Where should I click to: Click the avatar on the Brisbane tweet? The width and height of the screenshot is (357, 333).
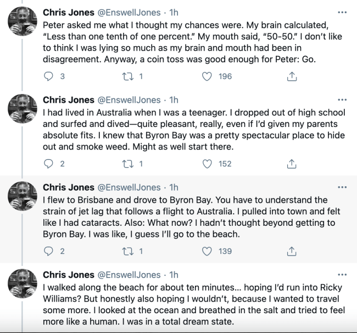[x=23, y=199]
